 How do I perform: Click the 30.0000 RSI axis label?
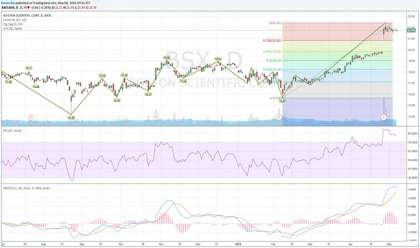pos(412,178)
